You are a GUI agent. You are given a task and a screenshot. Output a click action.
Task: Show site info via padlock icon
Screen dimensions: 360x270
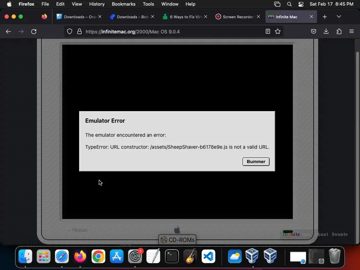click(x=79, y=31)
